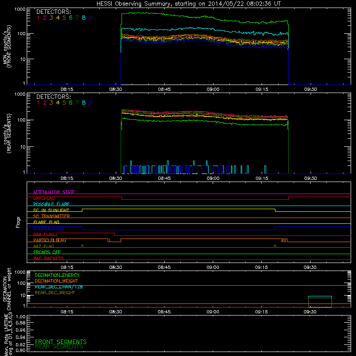Click the DECIMATION_ENERGY legend label
Screen dimensions: 356x356
pos(57,275)
